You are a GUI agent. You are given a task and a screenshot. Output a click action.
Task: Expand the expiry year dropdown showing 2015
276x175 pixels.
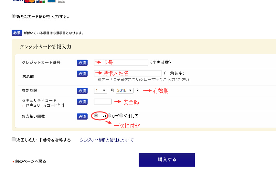click(x=124, y=91)
